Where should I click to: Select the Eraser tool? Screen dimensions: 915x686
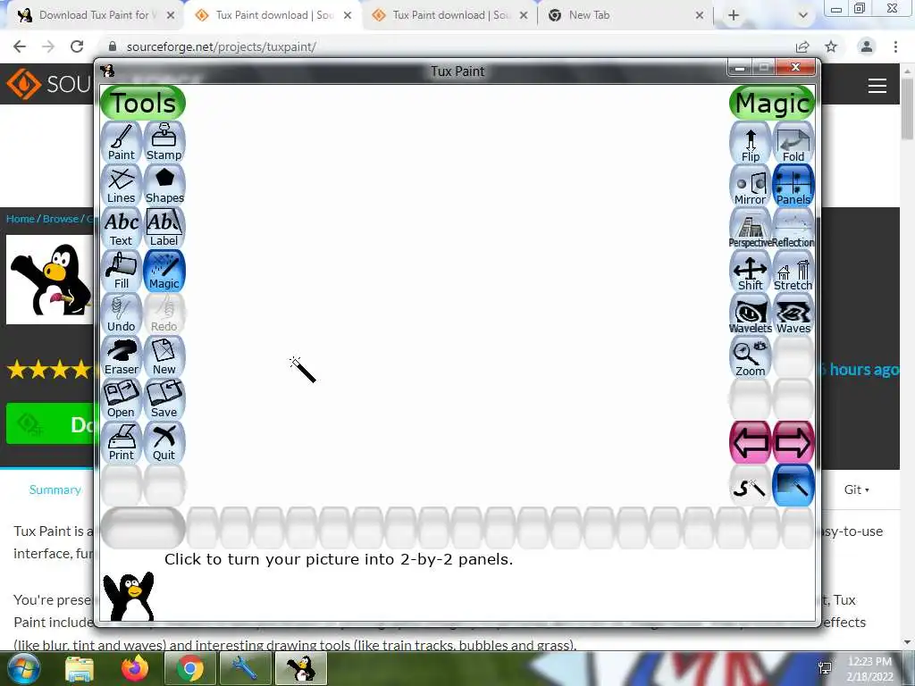click(122, 356)
